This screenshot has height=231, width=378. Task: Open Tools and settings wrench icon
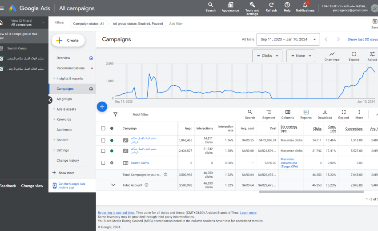[x=252, y=5]
